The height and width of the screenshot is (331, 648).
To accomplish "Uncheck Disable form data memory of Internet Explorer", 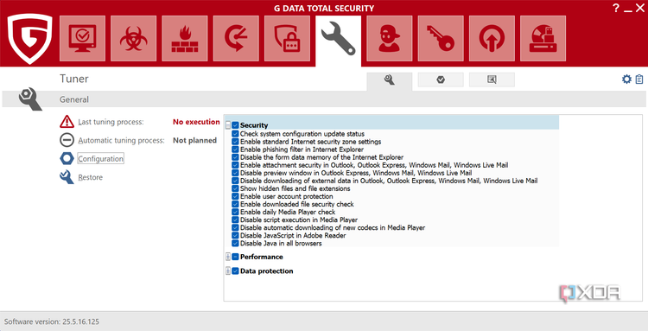I will click(x=235, y=157).
